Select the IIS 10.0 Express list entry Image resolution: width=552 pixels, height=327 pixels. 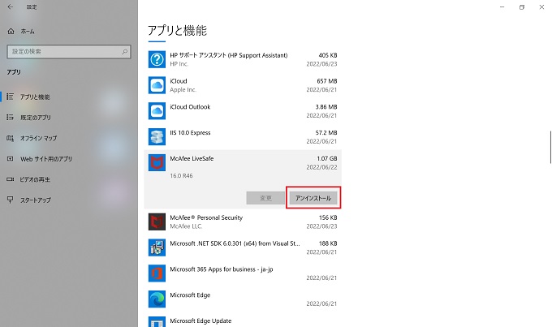pyautogui.click(x=243, y=137)
